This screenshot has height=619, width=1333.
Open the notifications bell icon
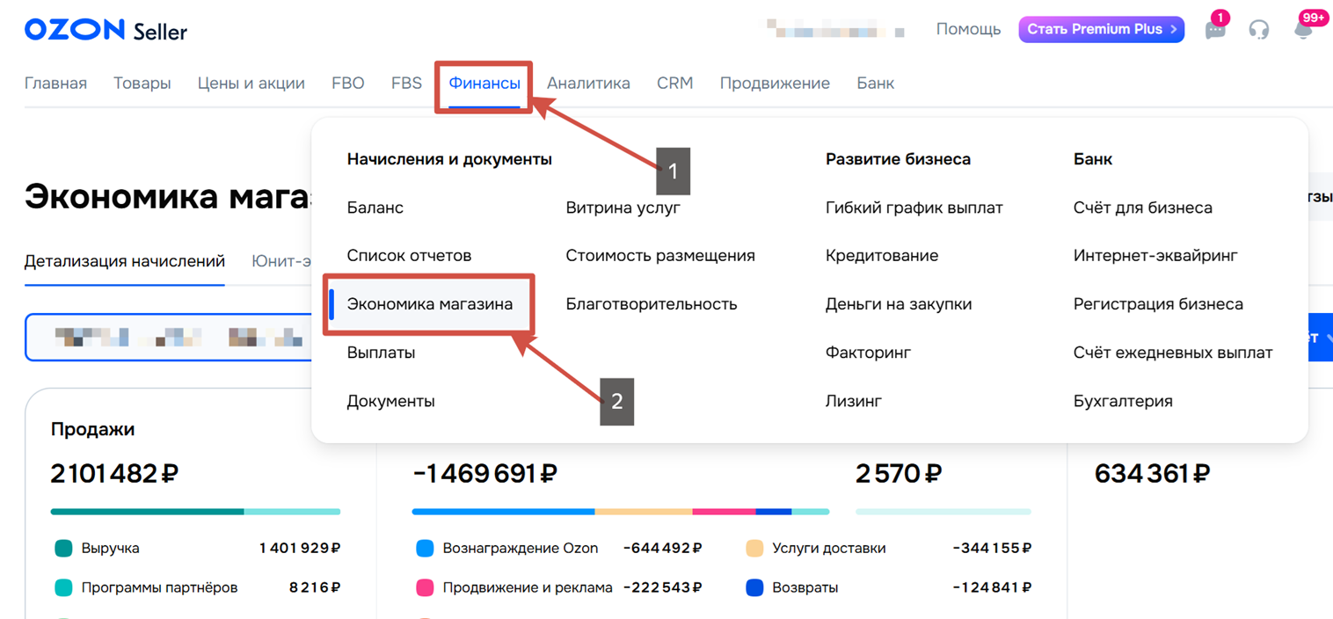[x=1303, y=30]
